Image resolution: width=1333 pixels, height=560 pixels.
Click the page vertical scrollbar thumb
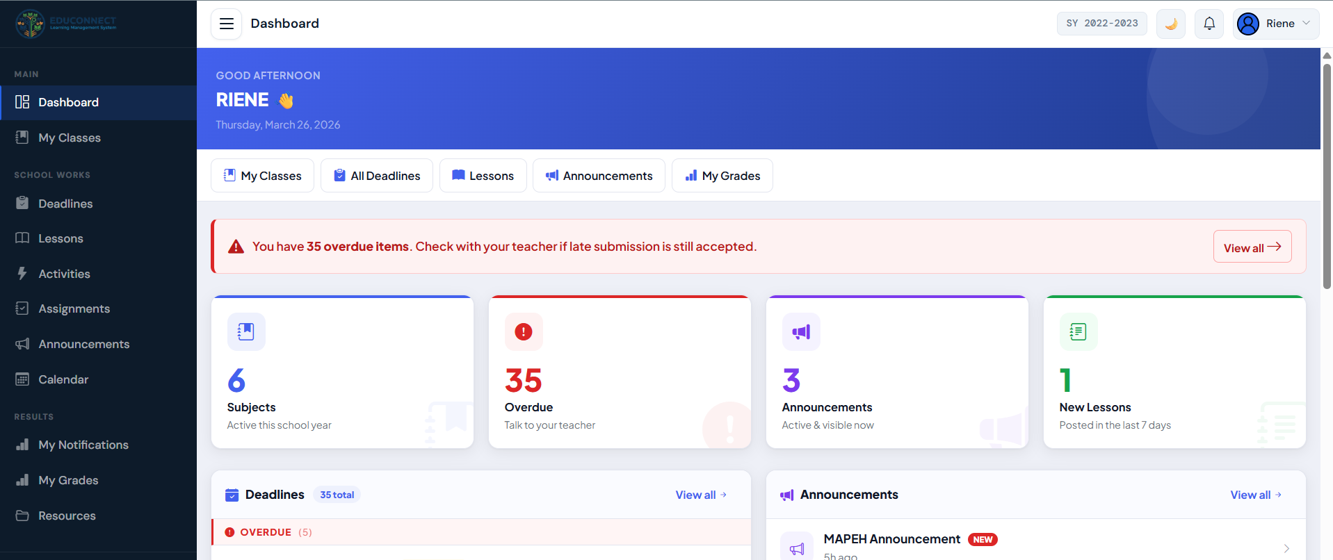1327,176
